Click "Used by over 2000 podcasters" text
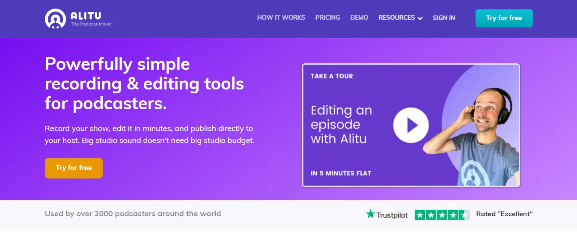This screenshot has height=232, width=577. point(133,213)
